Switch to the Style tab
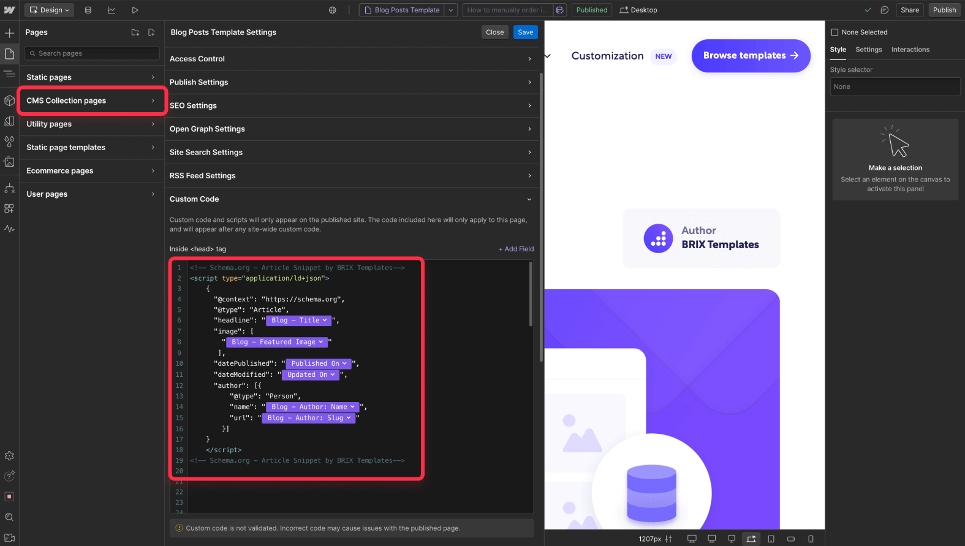Screen dimensions: 965x546 point(838,50)
